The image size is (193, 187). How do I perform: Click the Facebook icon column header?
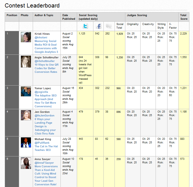[99, 26]
